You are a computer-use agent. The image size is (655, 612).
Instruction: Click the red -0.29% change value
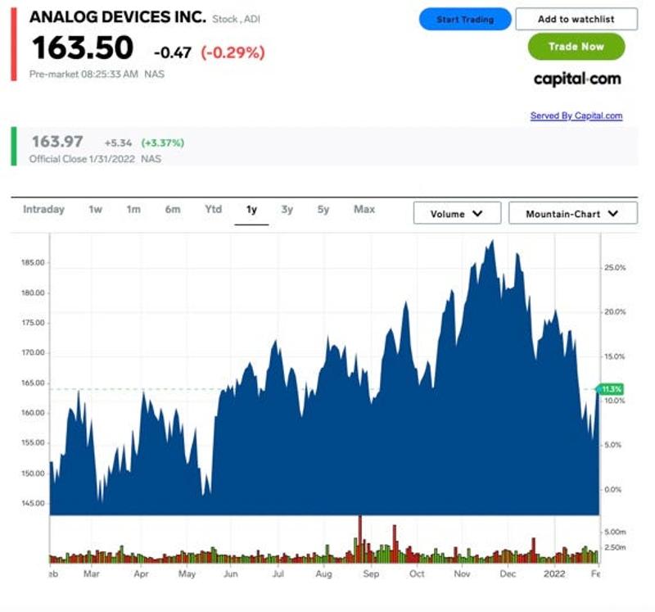[x=233, y=52]
